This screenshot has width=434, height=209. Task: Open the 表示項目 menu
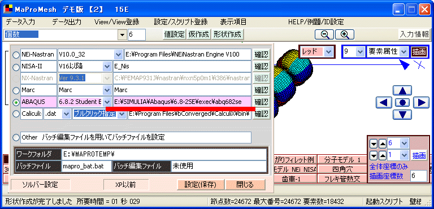233,22
